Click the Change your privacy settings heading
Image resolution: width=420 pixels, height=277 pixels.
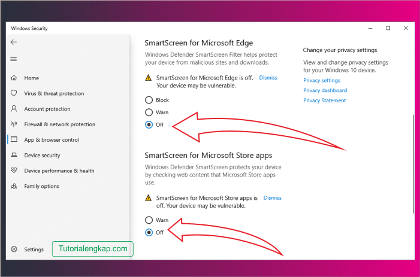(340, 50)
